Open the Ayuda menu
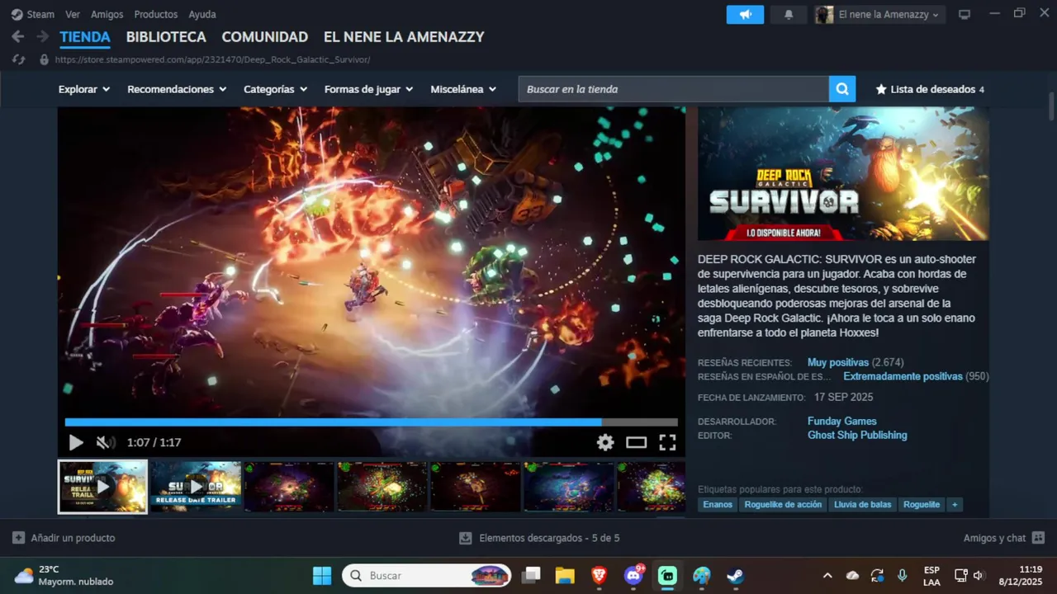 click(202, 14)
